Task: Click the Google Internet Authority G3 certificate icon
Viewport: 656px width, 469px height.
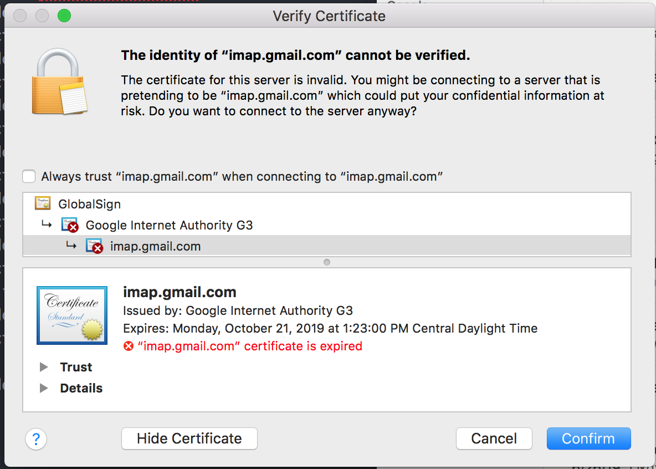Action: pyautogui.click(x=70, y=225)
